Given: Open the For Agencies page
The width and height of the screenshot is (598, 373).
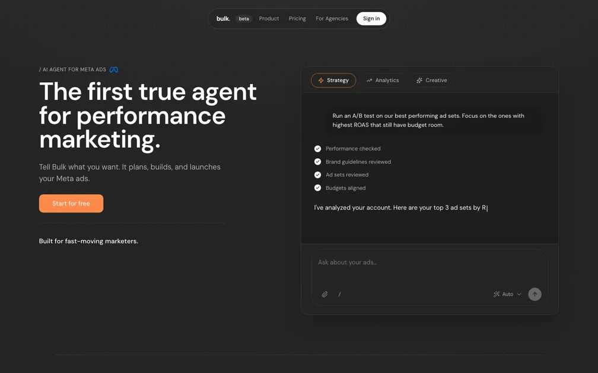Looking at the screenshot, I should [x=332, y=18].
